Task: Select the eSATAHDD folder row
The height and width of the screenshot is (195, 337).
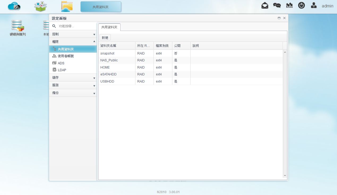Action: pos(190,74)
